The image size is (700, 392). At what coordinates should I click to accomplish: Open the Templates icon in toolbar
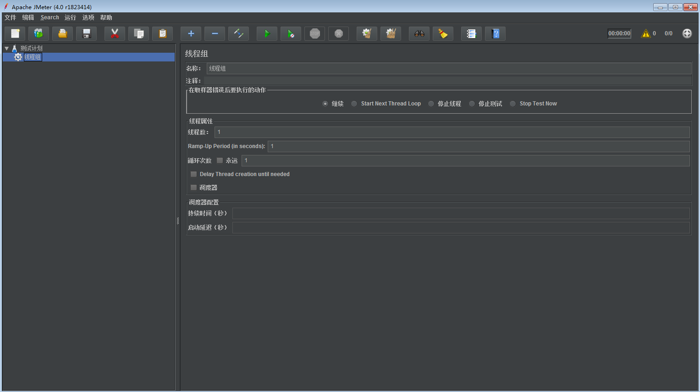coord(39,33)
